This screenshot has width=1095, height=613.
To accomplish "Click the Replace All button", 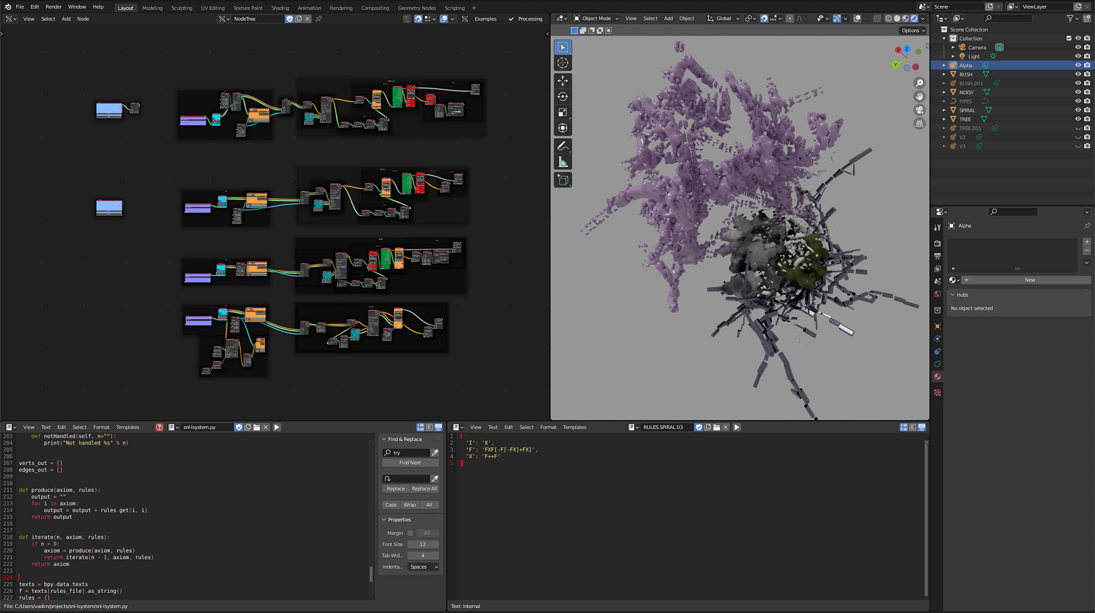I will (x=424, y=489).
